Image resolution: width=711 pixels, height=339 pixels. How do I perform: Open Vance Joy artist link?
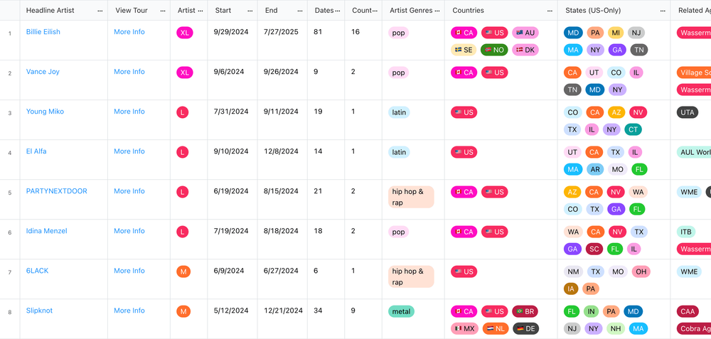(43, 72)
